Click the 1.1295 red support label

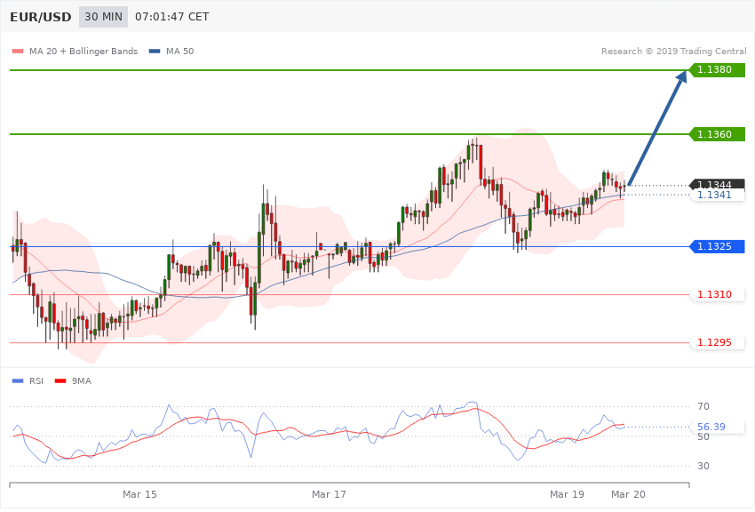[x=718, y=342]
